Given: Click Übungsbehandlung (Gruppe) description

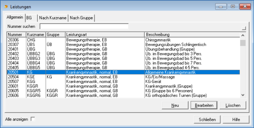Looking at the screenshot, I should (170, 49).
